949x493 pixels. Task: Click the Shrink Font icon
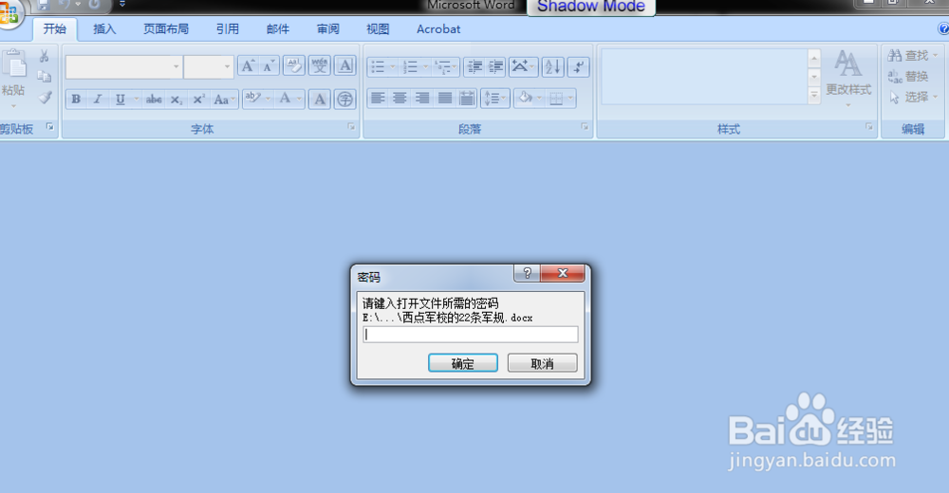click(269, 66)
